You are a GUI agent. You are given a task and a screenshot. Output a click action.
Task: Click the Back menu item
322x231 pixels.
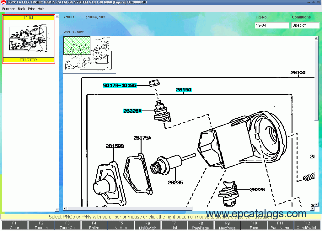pos(21,9)
